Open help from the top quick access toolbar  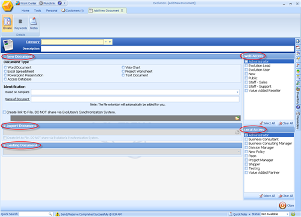60,3
